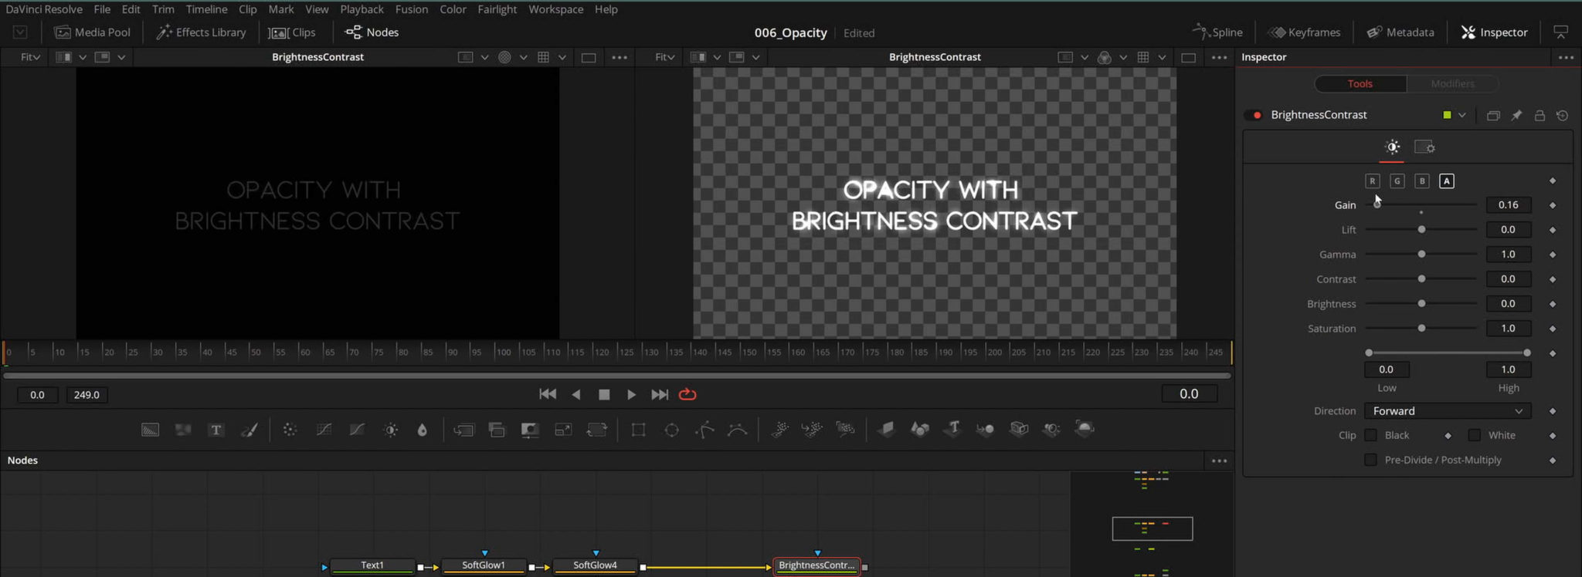Show the Spline editor panel

pyautogui.click(x=1218, y=32)
